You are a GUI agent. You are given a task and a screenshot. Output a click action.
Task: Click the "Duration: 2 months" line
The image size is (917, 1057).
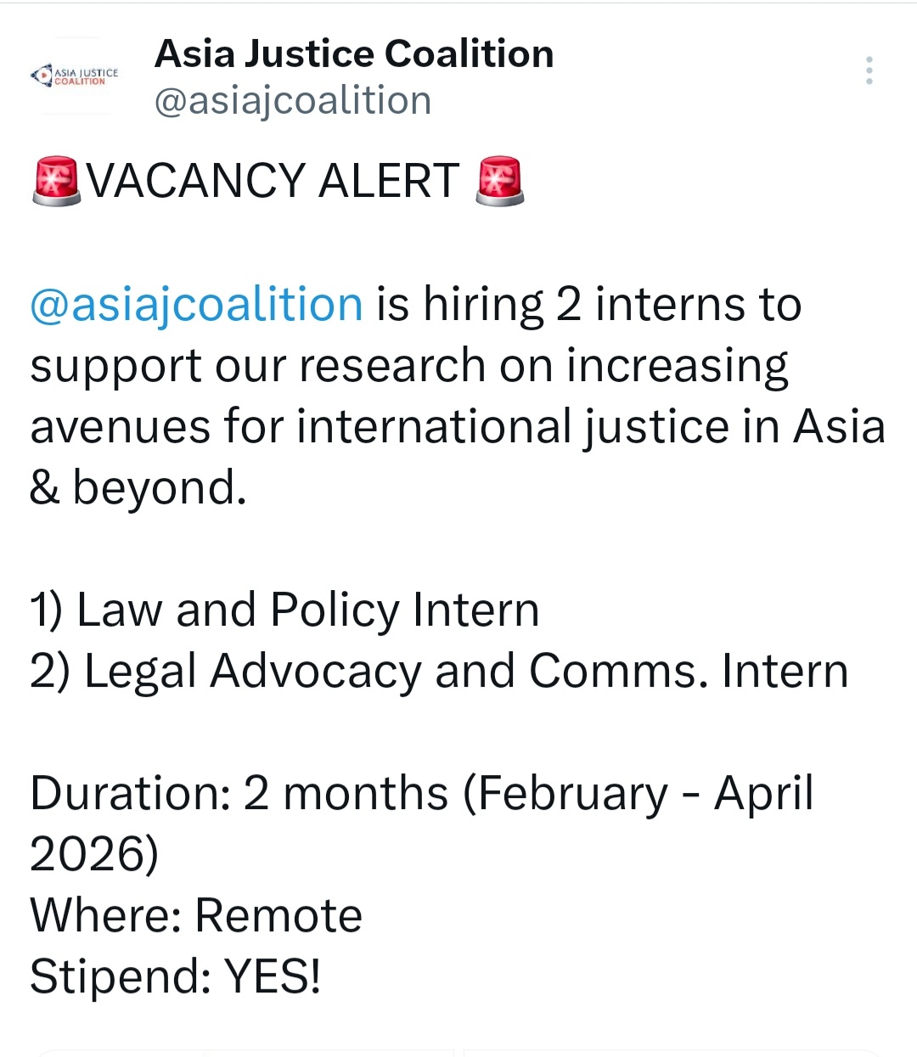[239, 793]
